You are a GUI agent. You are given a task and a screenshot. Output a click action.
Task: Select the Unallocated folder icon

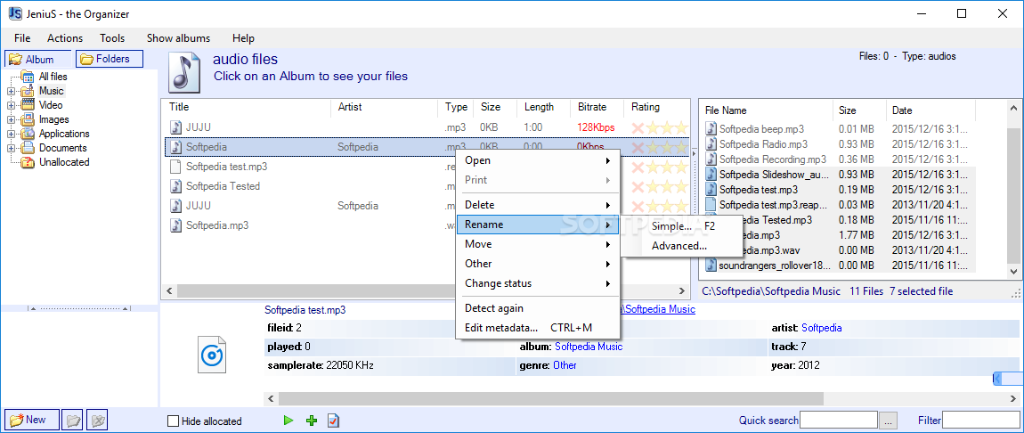coord(28,162)
